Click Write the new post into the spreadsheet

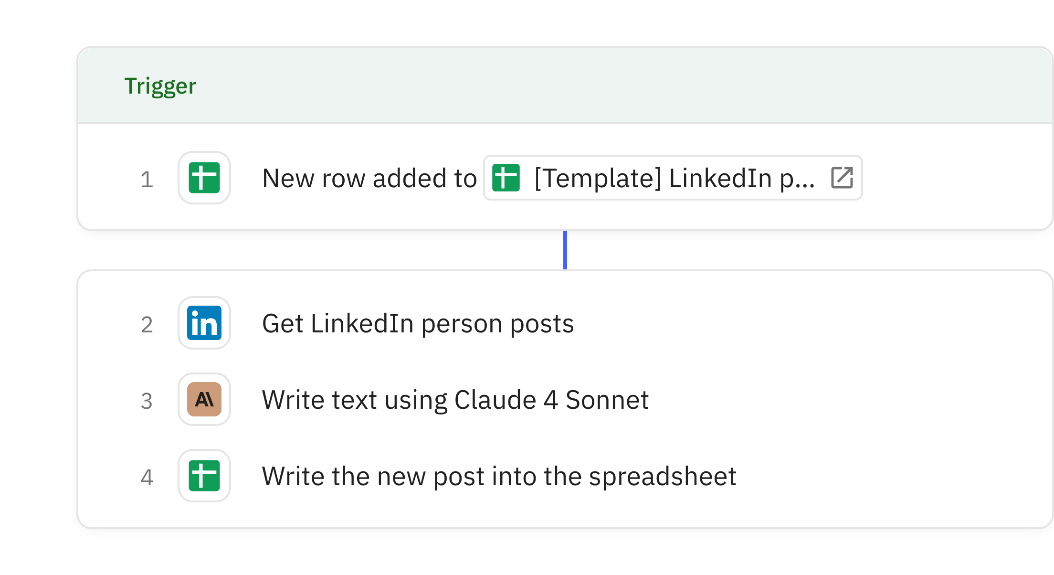tap(499, 476)
